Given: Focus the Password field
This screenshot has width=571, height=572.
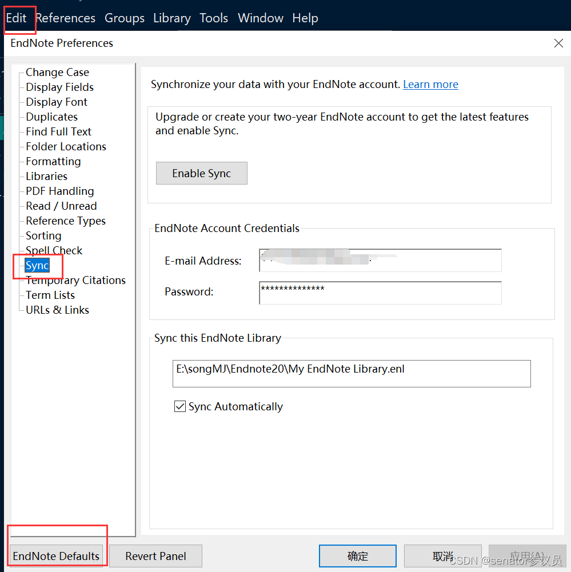Looking at the screenshot, I should [380, 293].
